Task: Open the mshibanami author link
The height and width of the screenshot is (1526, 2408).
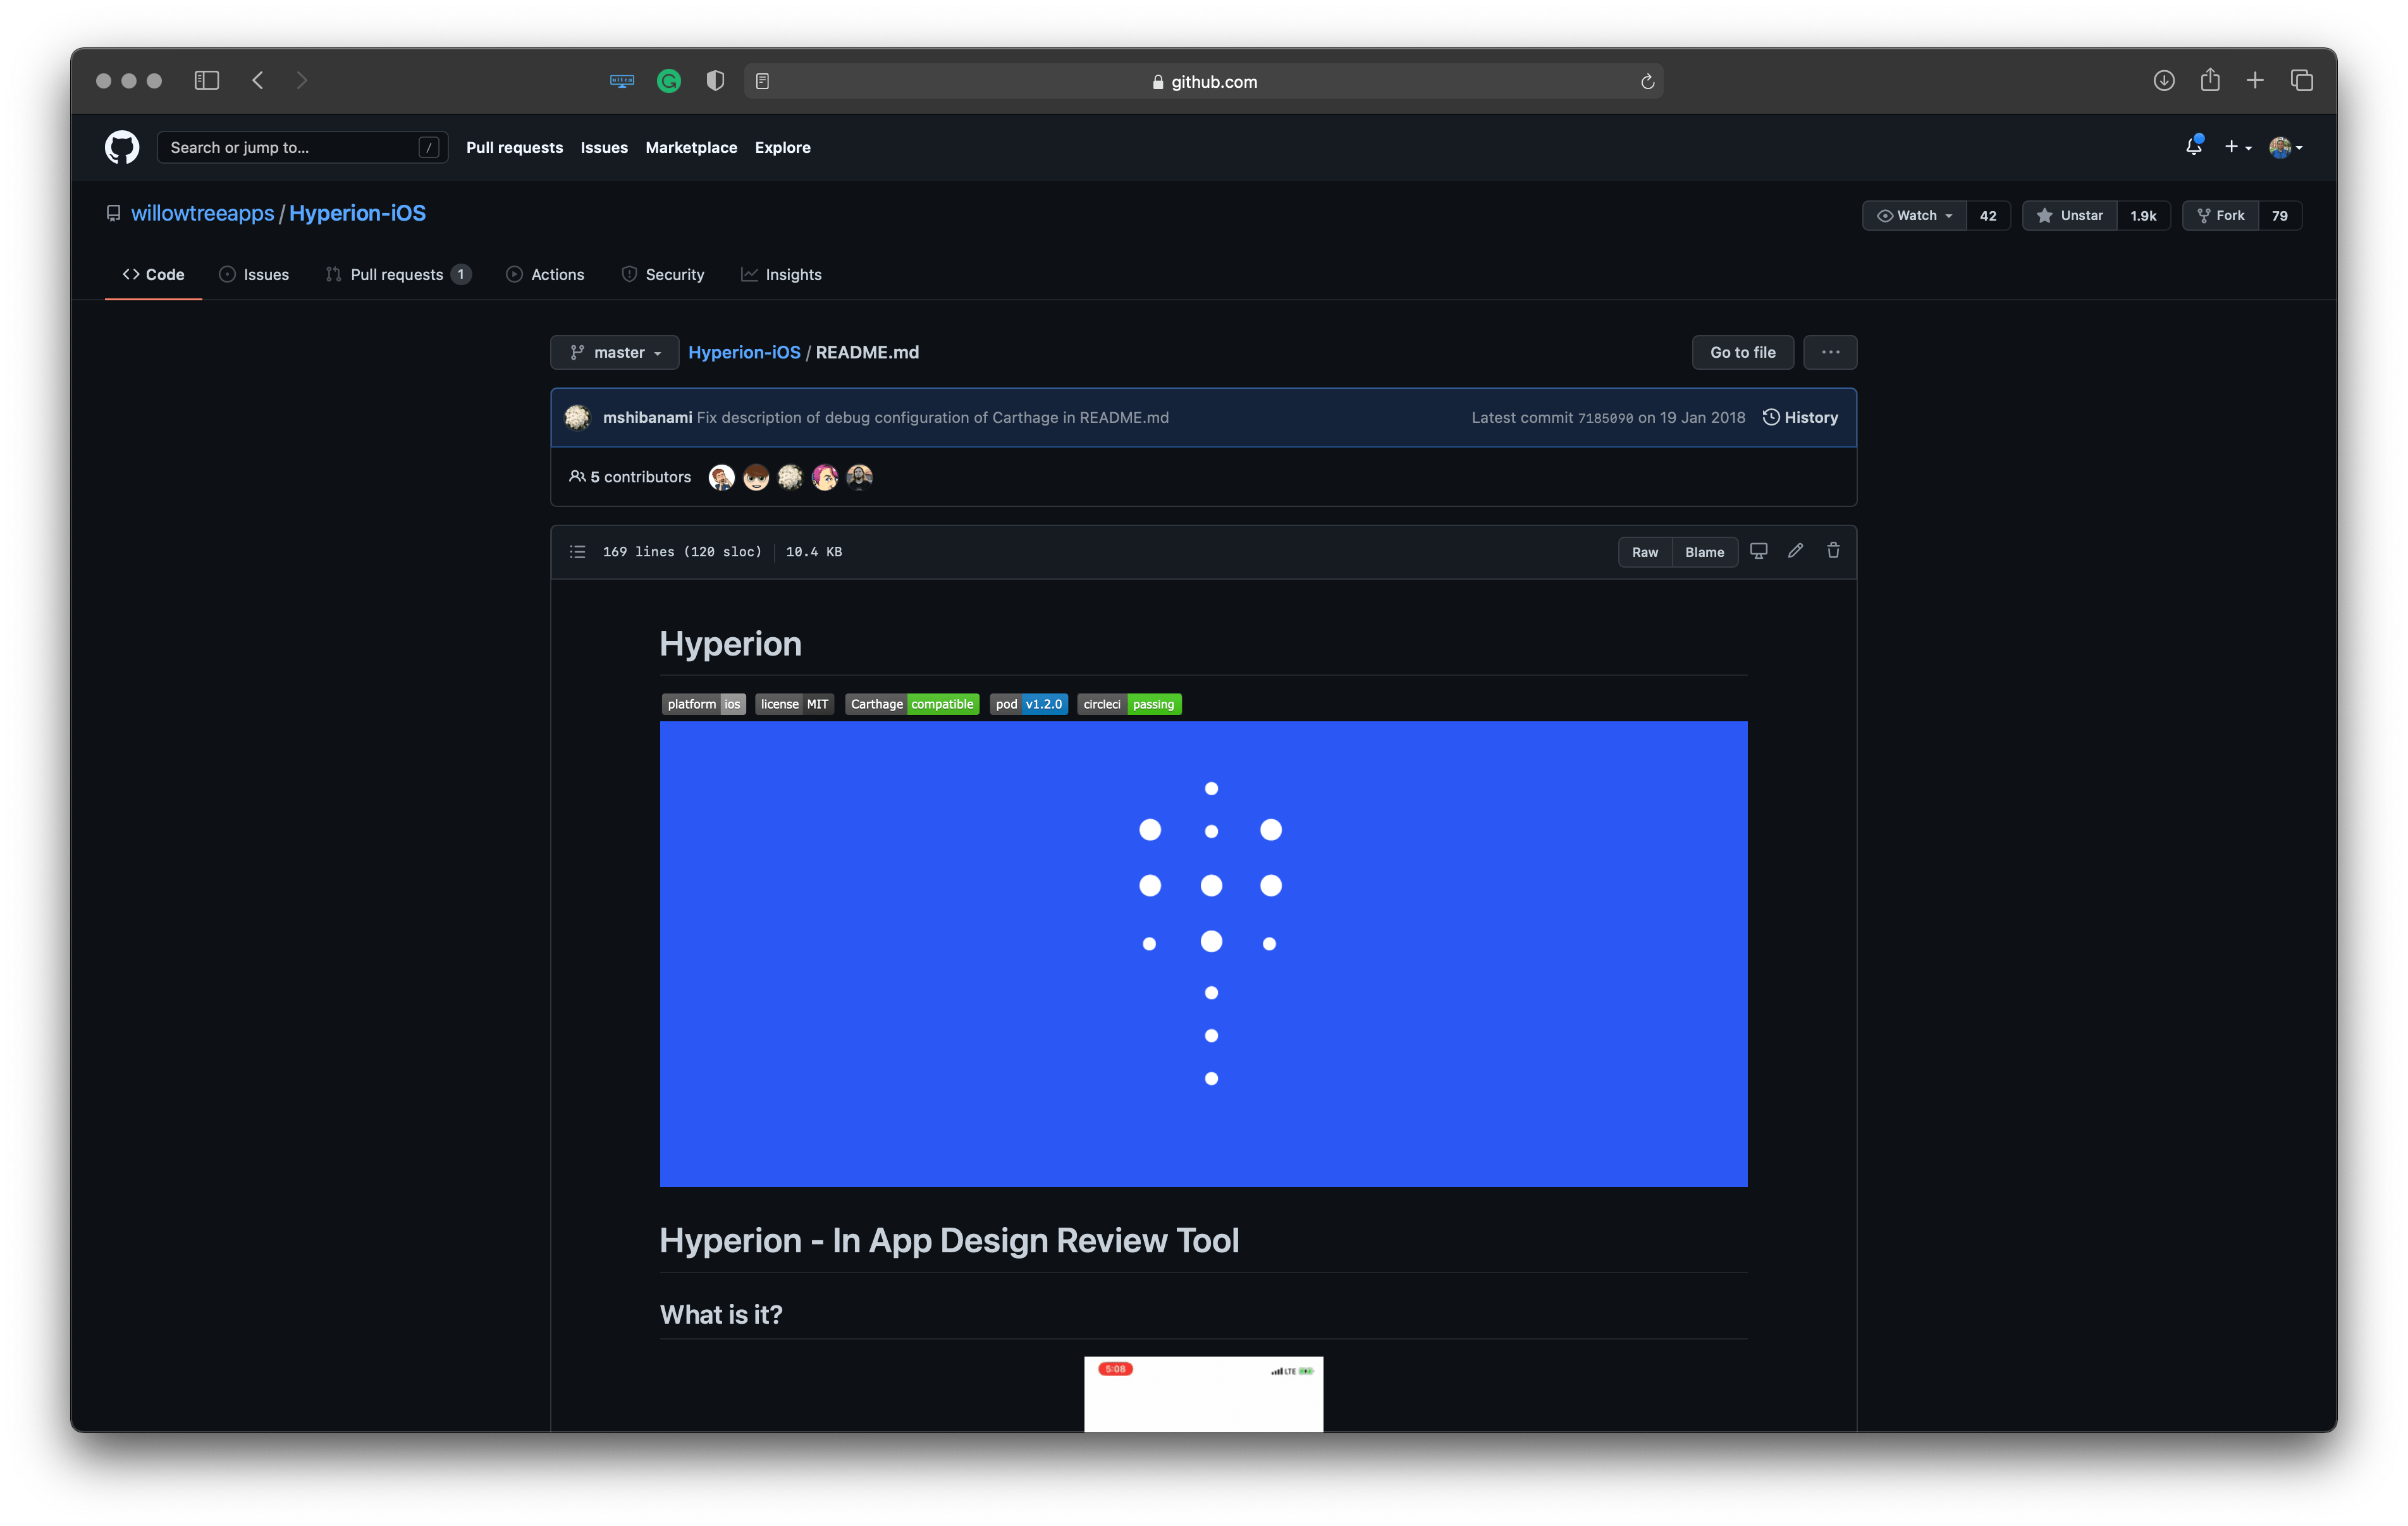Action: (647, 417)
